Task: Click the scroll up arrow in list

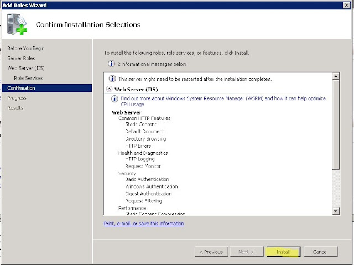Action: coord(336,76)
